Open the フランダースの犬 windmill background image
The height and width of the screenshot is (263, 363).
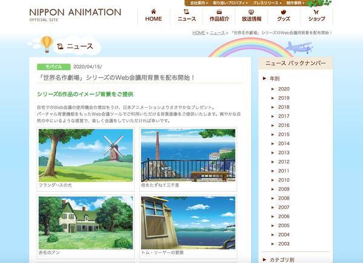click(85, 155)
